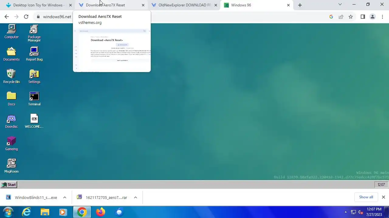Open the Report Bug shortcut
This screenshot has height=218, width=389.
click(x=34, y=54)
